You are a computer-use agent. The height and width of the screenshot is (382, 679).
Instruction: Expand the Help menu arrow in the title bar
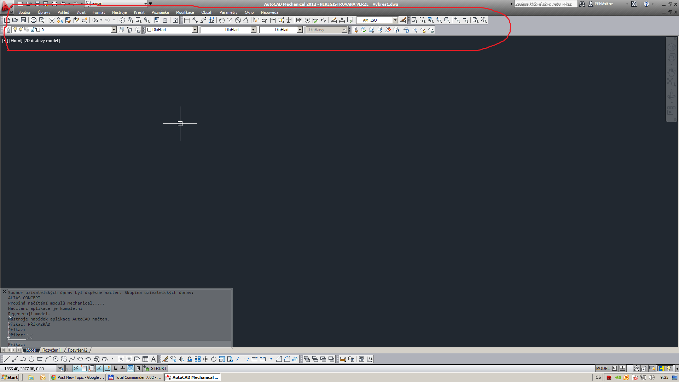[652, 4]
